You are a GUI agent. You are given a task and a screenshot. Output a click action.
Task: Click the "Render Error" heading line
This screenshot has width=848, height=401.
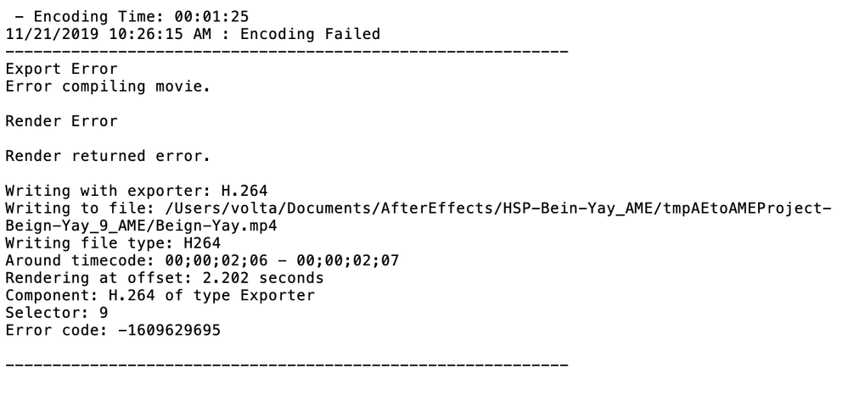point(61,121)
